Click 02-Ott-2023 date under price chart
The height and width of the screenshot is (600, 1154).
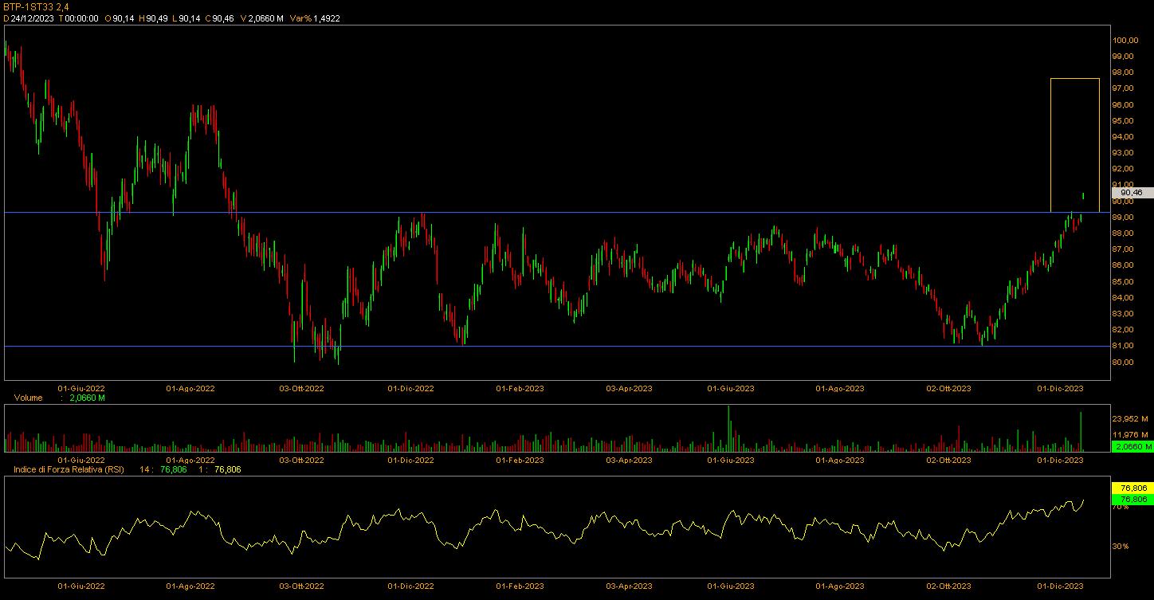(x=948, y=389)
